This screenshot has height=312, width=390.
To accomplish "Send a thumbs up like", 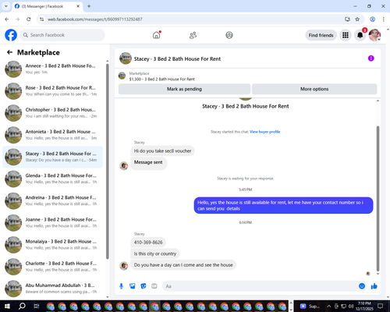I will tap(374, 286).
